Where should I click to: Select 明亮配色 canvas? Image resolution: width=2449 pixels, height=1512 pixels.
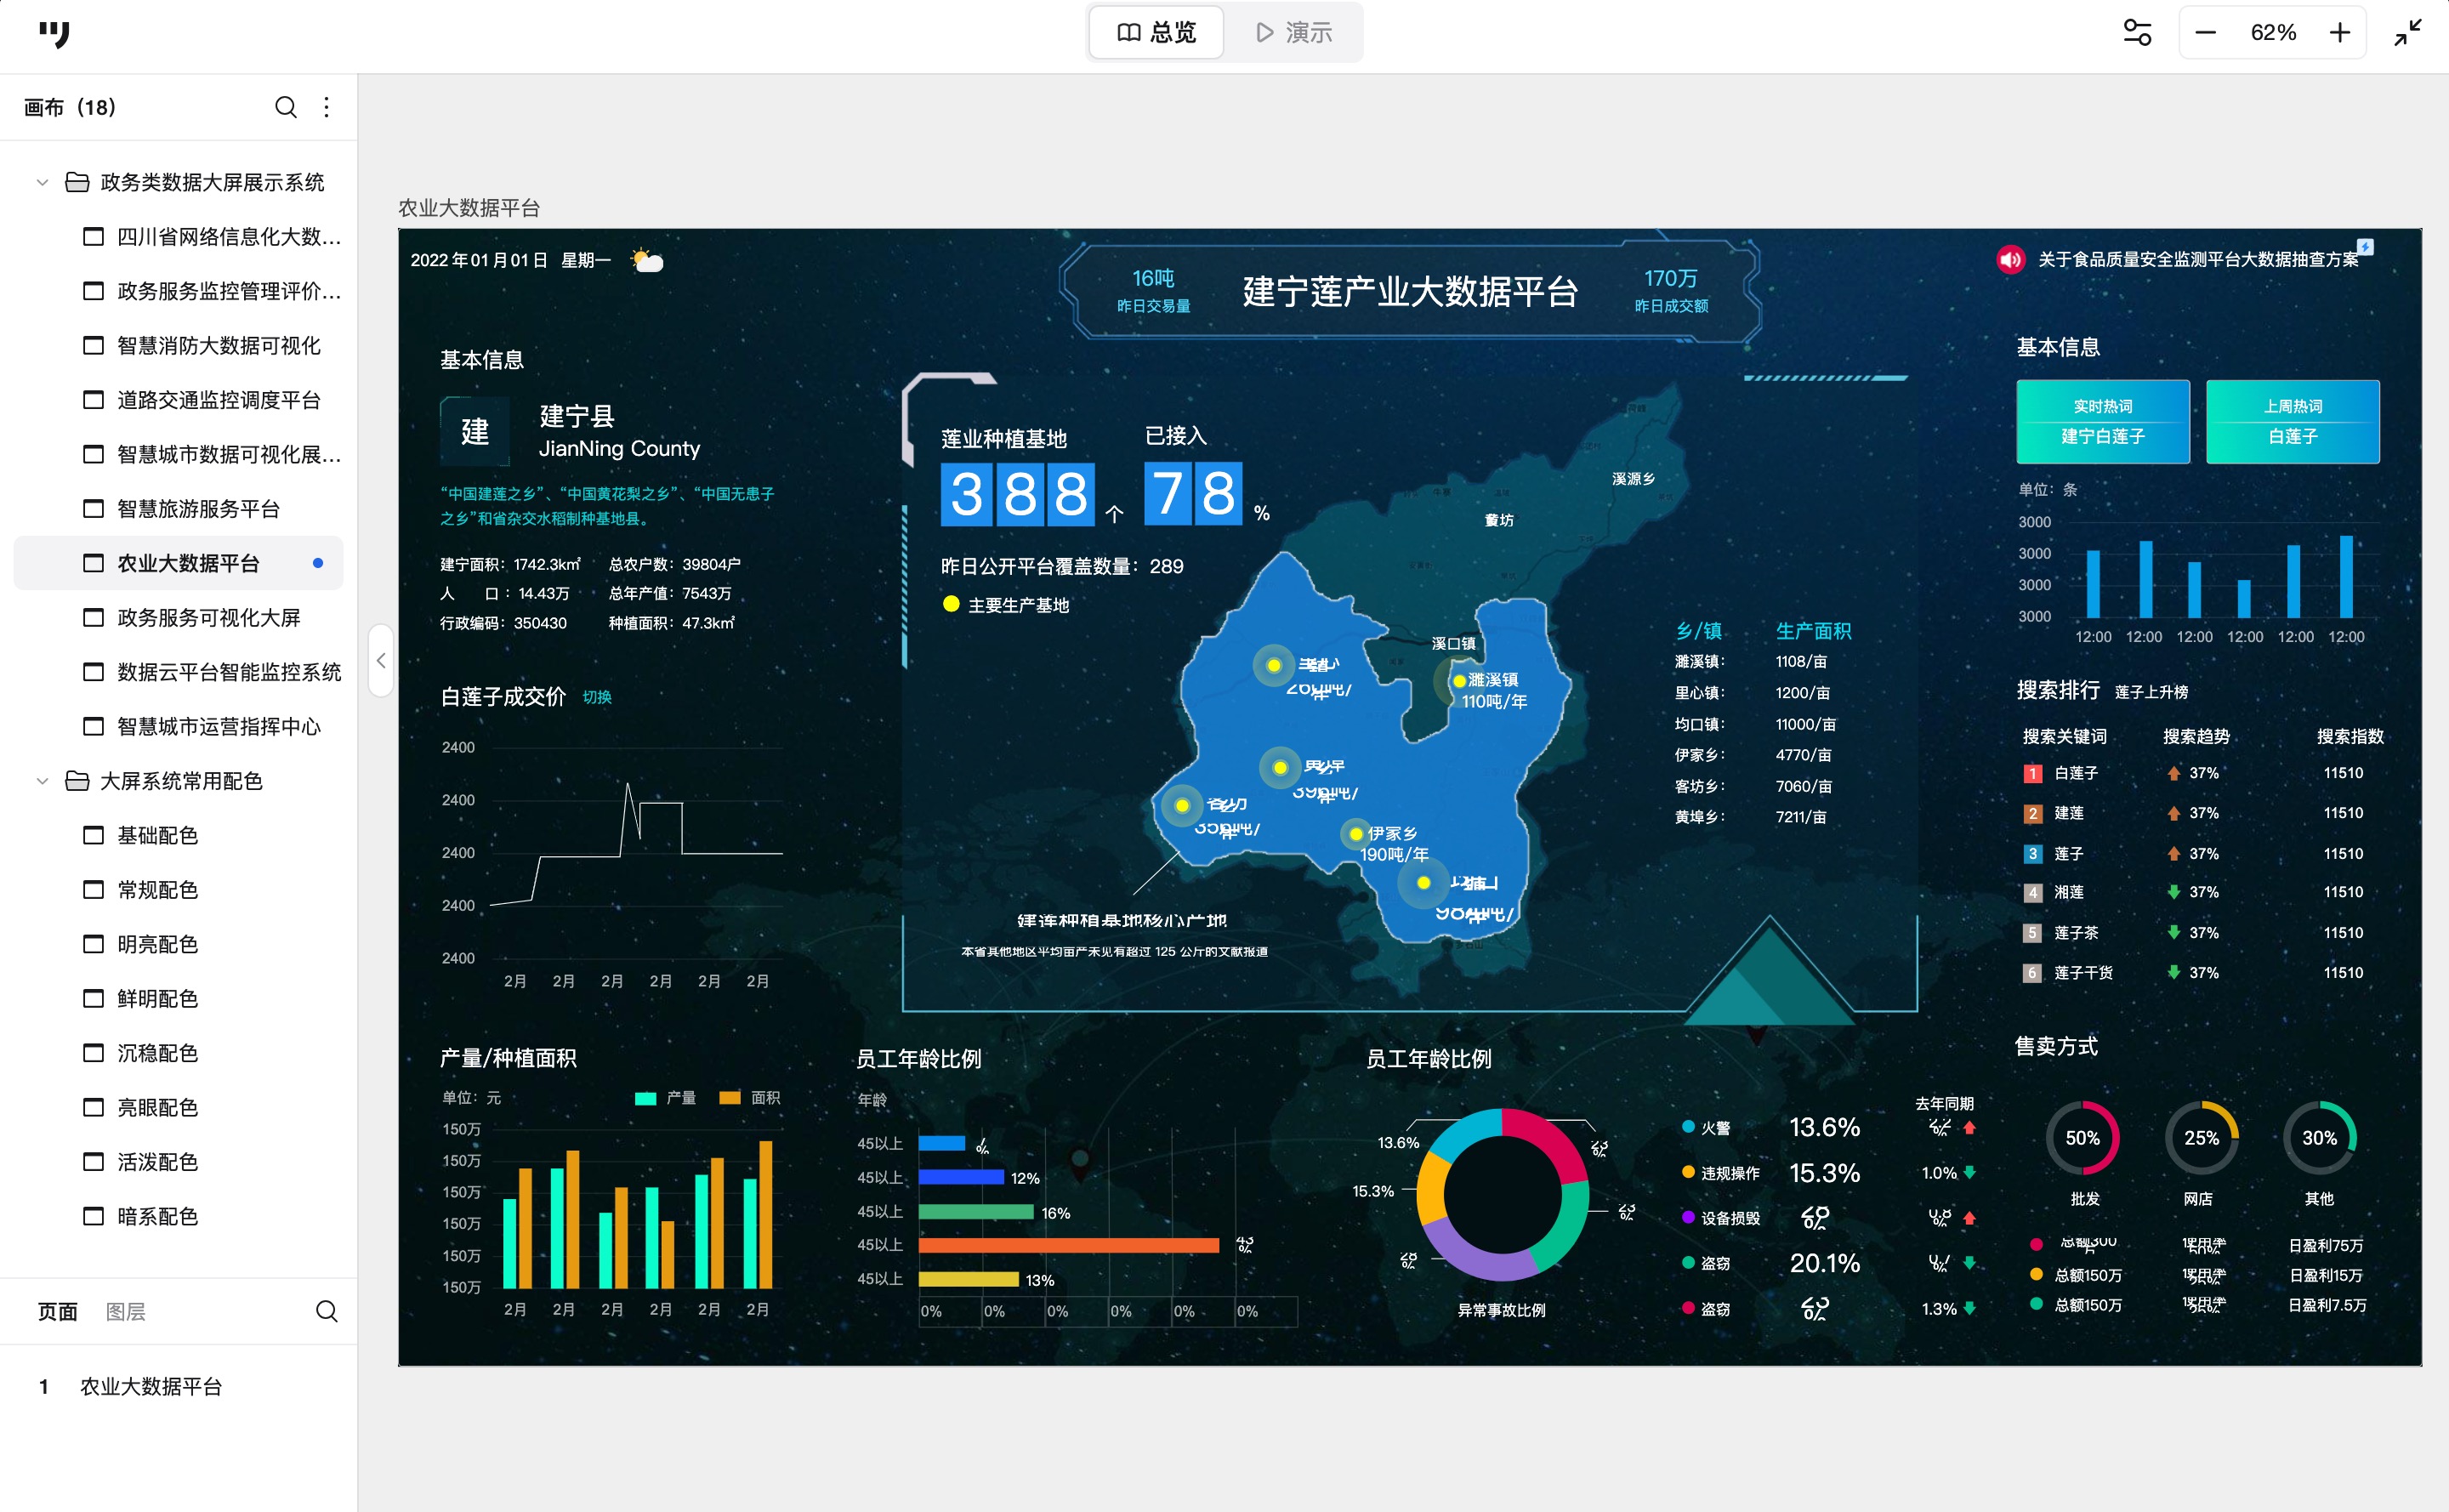tap(178, 944)
